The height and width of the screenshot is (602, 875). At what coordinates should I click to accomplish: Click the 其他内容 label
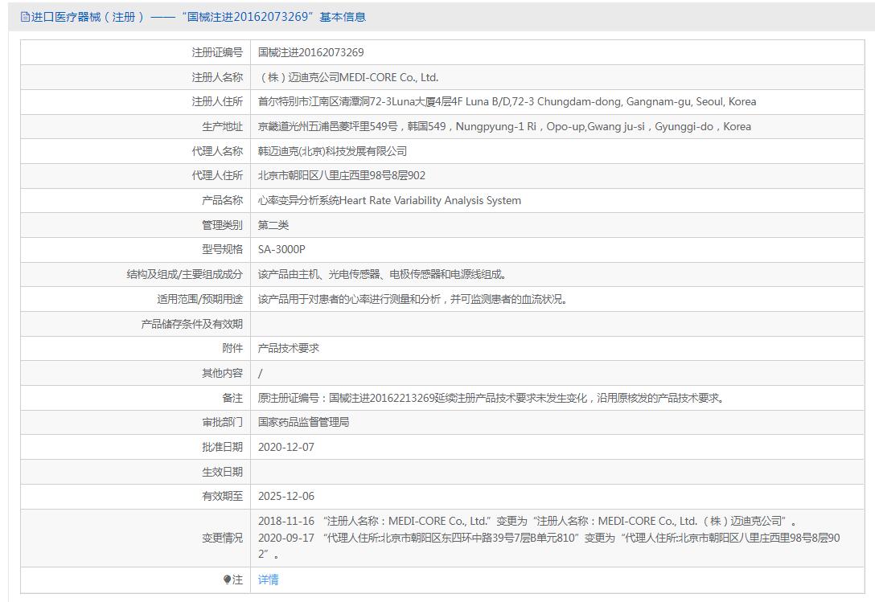(x=222, y=373)
